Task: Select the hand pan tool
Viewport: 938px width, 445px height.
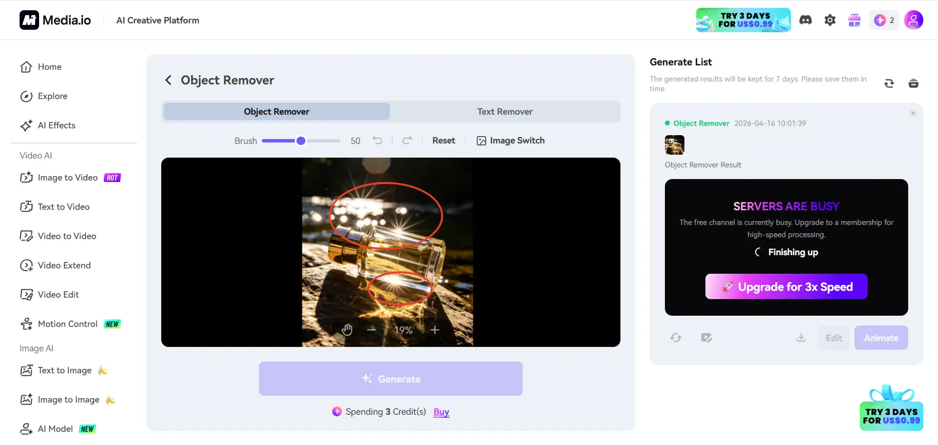Action: point(347,330)
